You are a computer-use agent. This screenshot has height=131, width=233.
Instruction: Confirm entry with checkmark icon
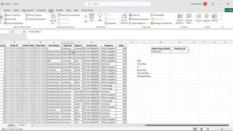click(x=20, y=32)
